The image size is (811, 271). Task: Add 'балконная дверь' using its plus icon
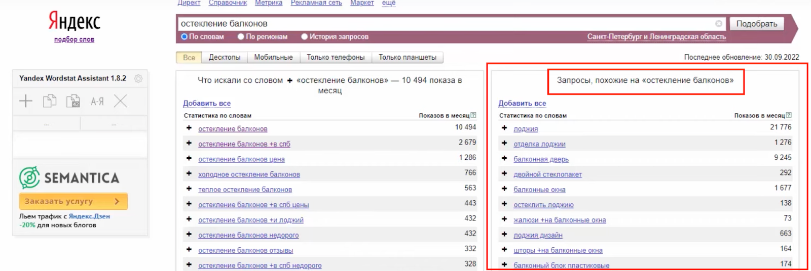click(504, 158)
